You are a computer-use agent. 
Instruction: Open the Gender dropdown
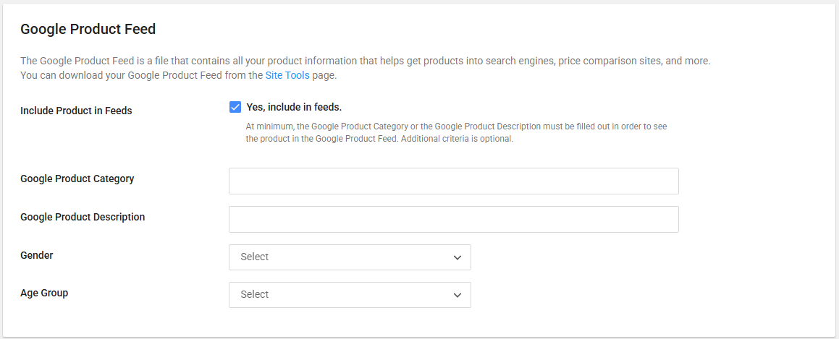click(x=350, y=257)
